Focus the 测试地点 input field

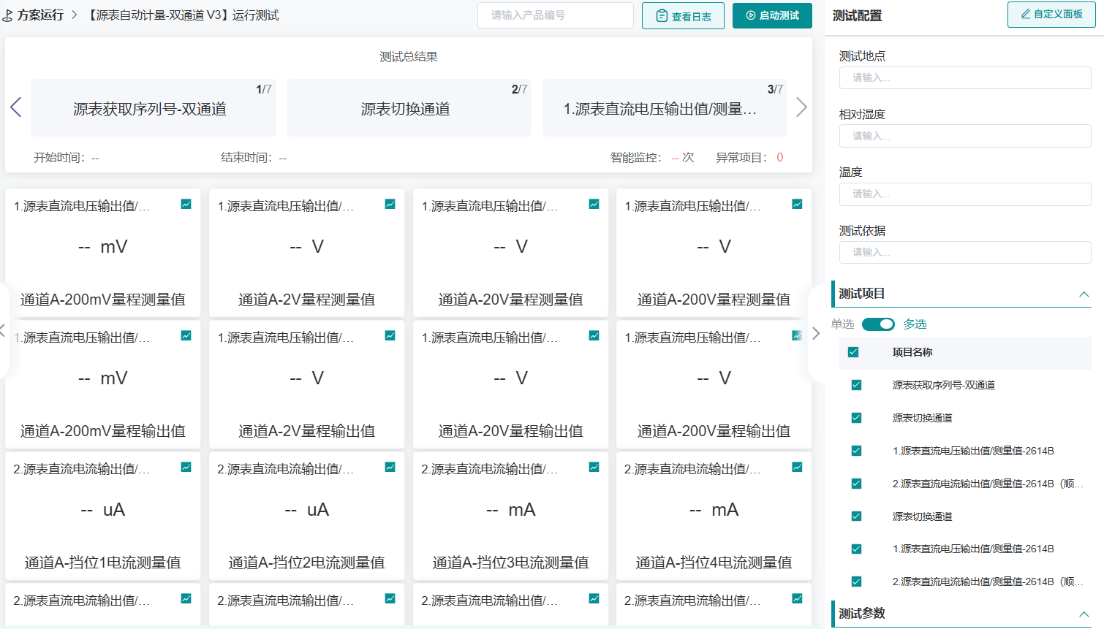965,77
